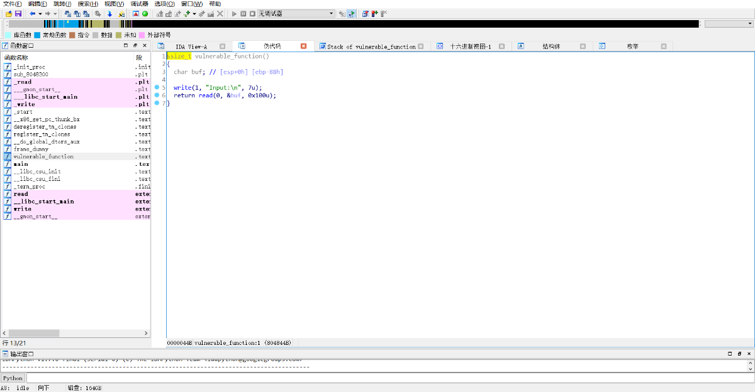Select vulnerable_function in the functions list

pos(75,156)
